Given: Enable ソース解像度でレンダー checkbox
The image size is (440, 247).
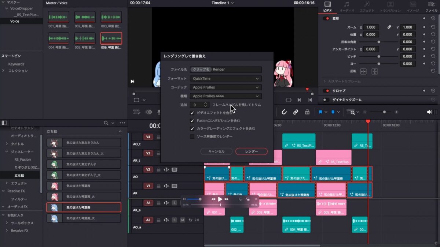Looking at the screenshot, I should click(x=192, y=136).
